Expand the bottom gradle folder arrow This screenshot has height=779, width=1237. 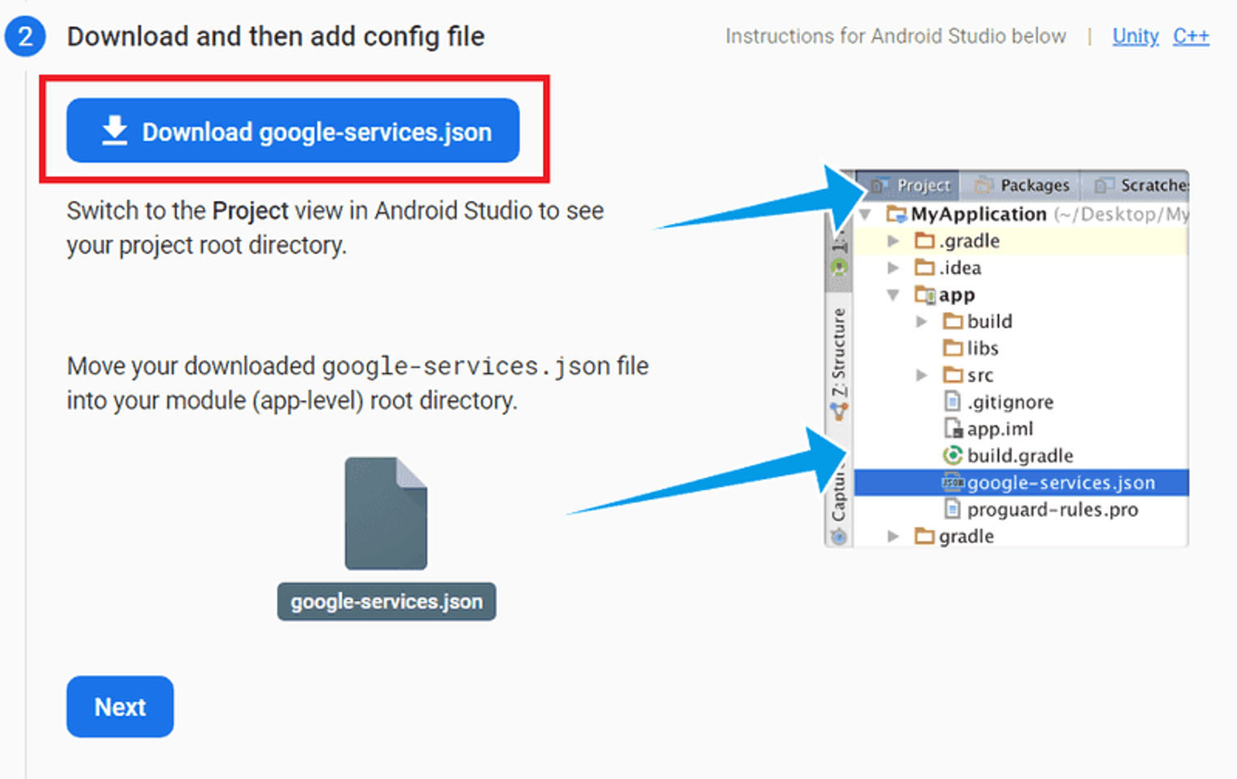(893, 536)
